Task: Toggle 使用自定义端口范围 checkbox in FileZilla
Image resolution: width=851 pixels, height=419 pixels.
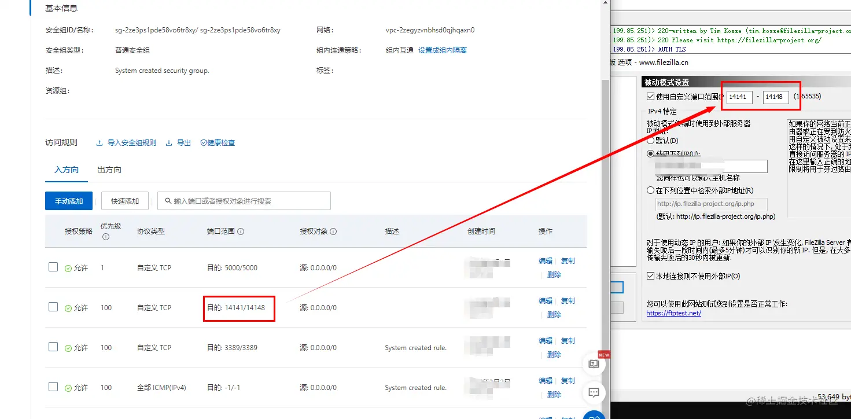Action: tap(651, 97)
